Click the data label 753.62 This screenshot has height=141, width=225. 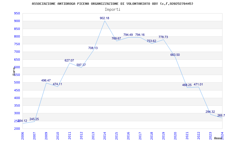coord(151,41)
